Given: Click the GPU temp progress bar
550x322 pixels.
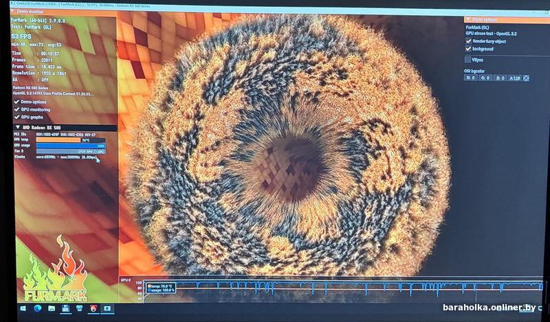Looking at the screenshot, I should point(71,140).
